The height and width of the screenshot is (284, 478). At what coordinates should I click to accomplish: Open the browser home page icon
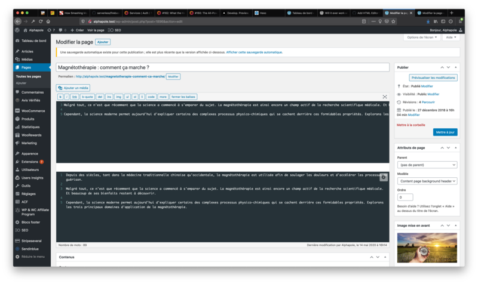pyautogui.click(x=48, y=21)
